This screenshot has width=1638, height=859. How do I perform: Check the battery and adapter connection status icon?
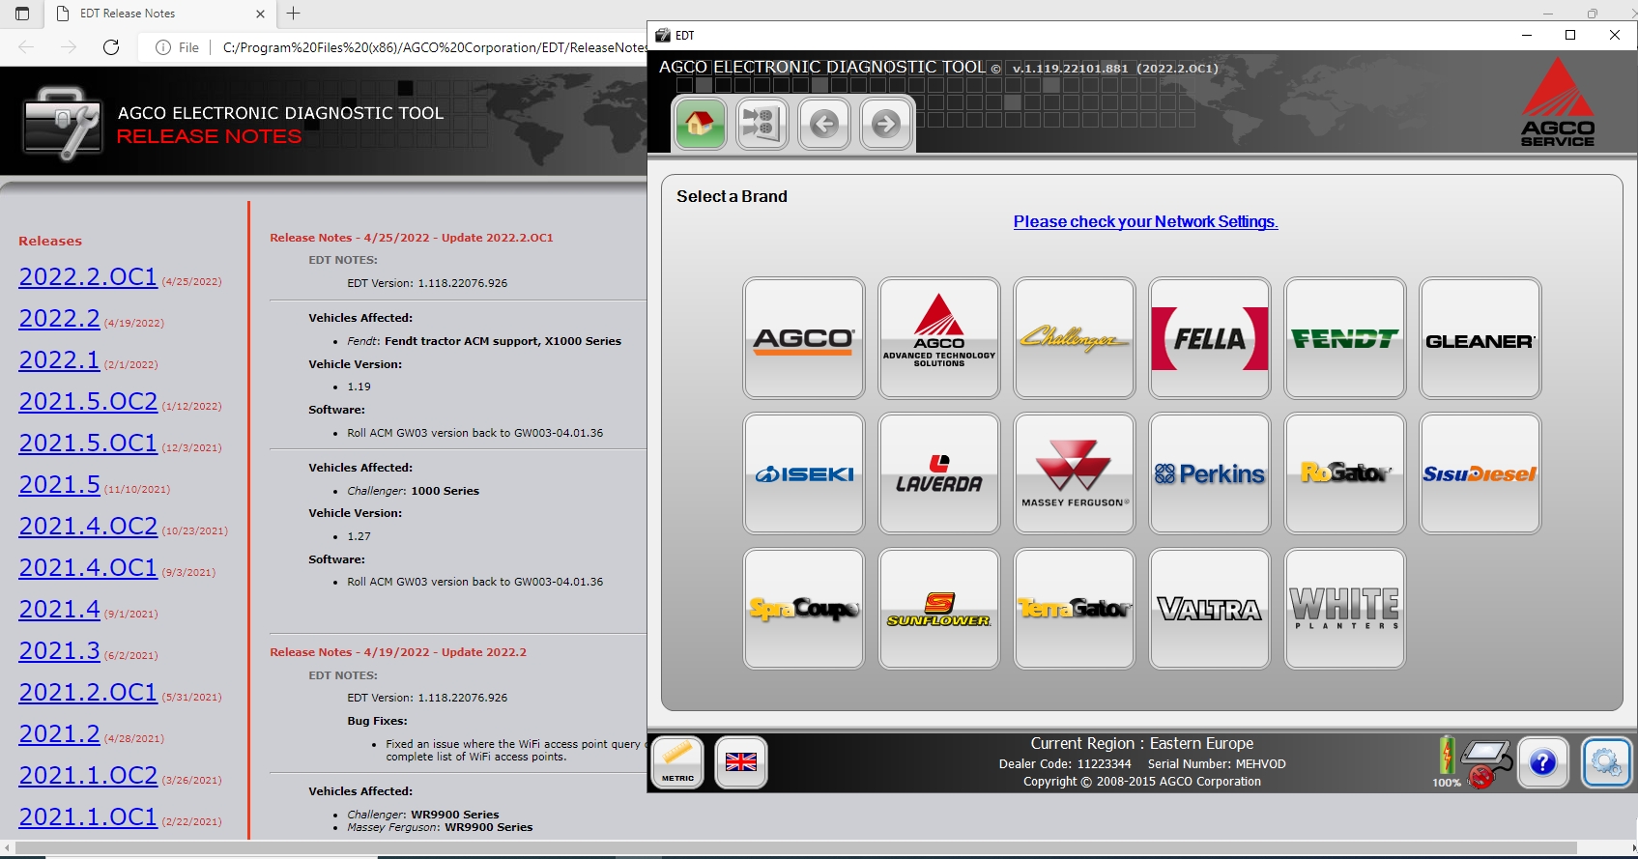coord(1472,762)
